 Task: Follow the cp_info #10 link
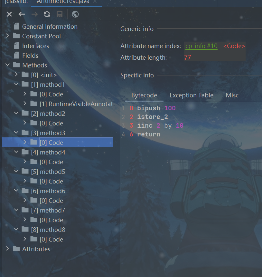pyautogui.click(x=201, y=46)
